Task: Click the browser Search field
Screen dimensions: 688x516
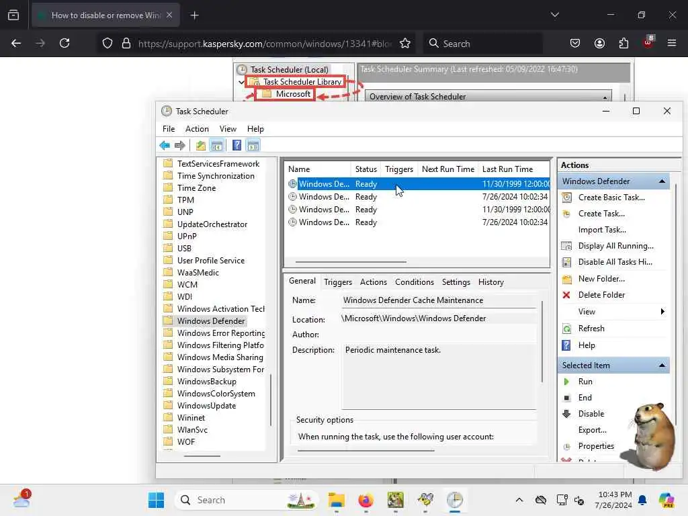Action: pyautogui.click(x=483, y=44)
